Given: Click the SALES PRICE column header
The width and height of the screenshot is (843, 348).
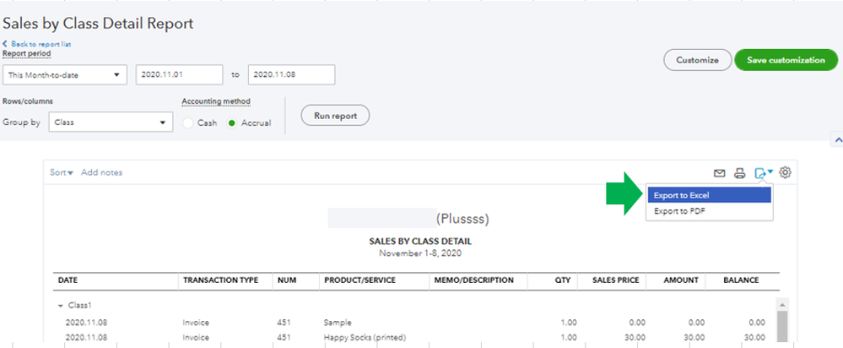Looking at the screenshot, I should point(615,280).
